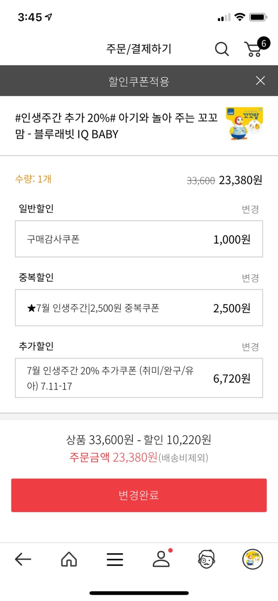The height and width of the screenshot is (601, 278).
Task: Open recently viewed product circle icon
Action: 253,559
